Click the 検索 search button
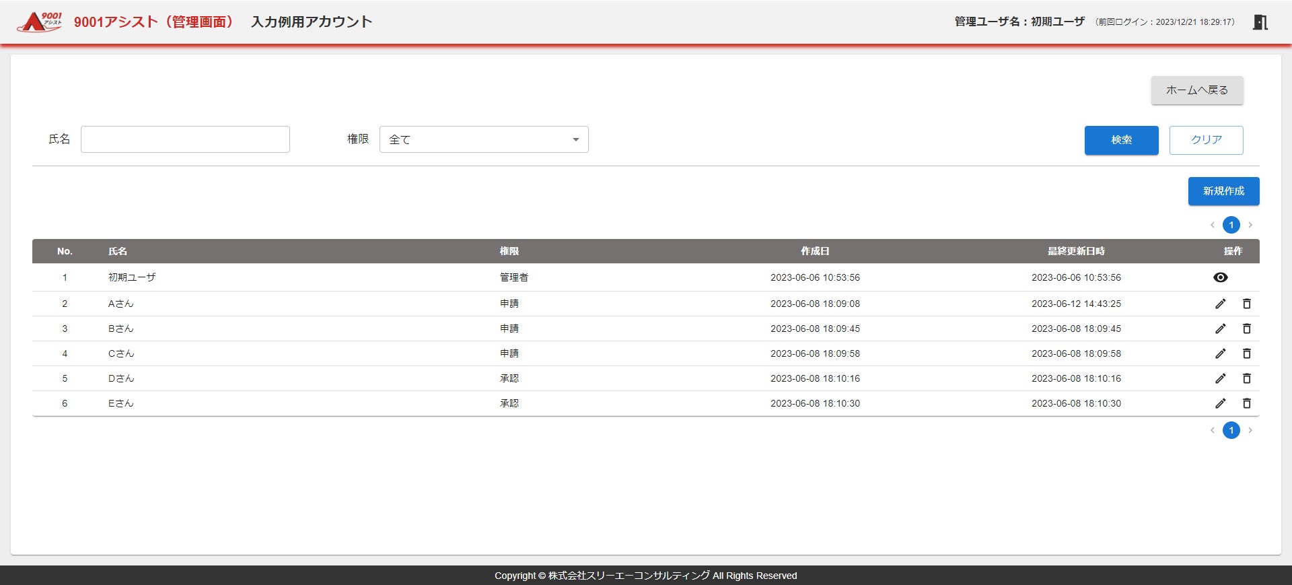Viewport: 1292px width, 585px height. 1121,140
